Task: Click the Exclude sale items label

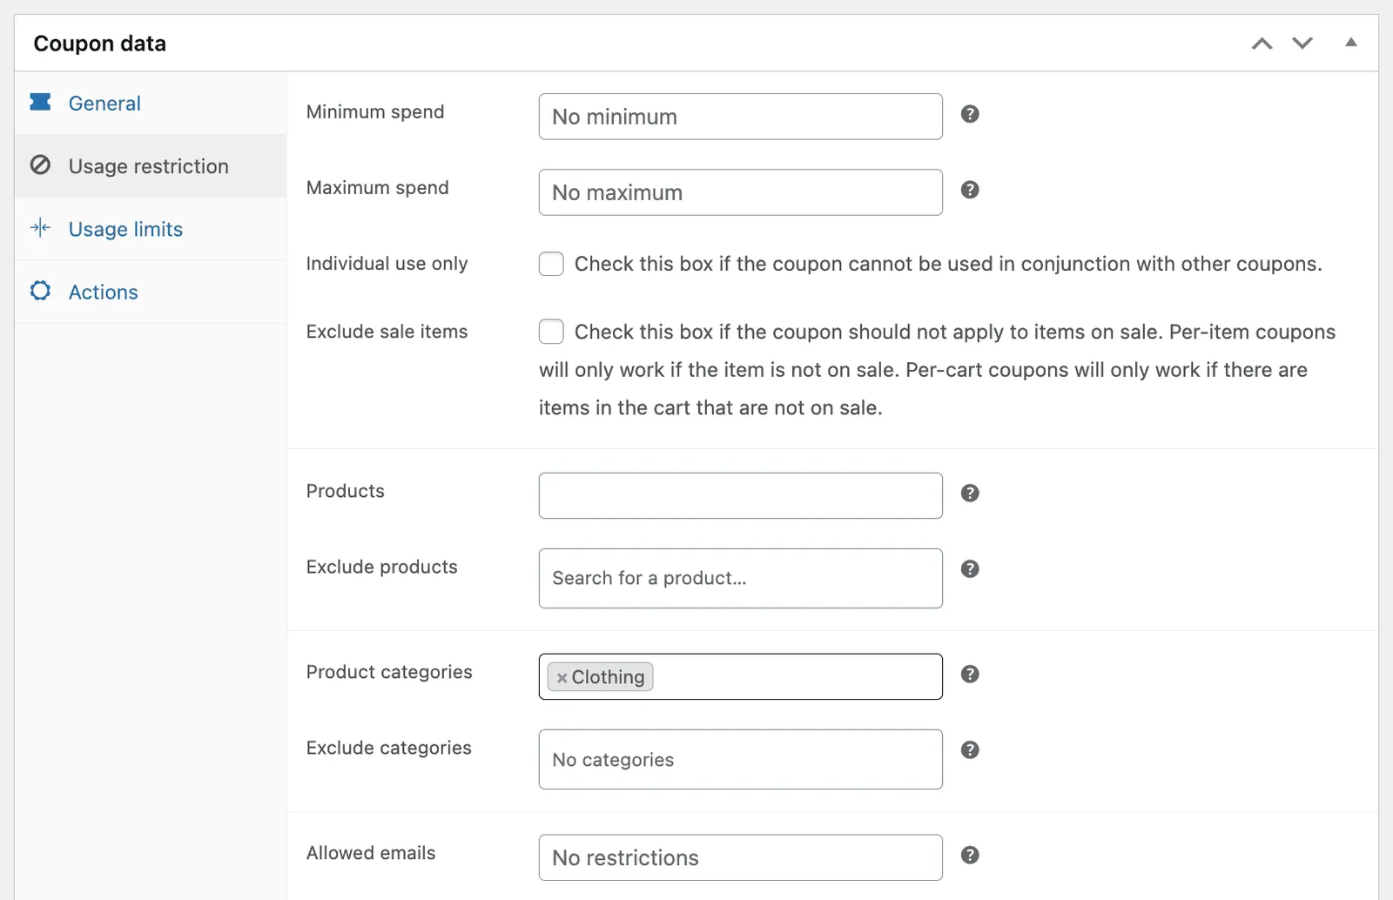Action: click(387, 332)
